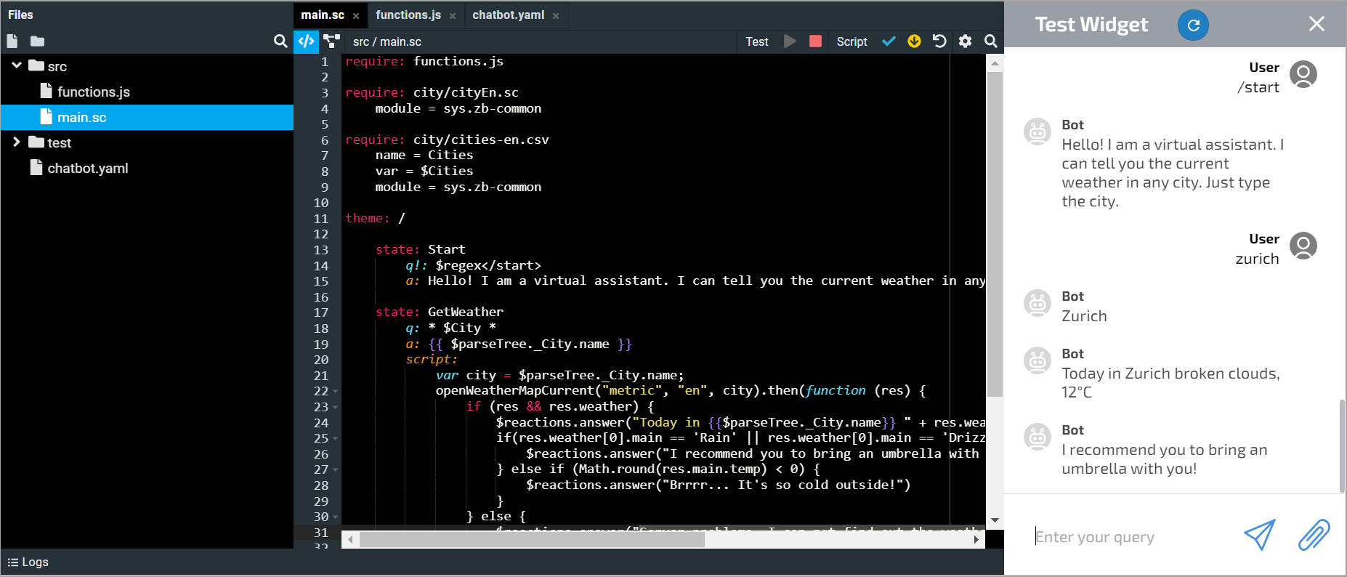Click the search icon in Files panel
The height and width of the screenshot is (577, 1347).
[280, 41]
